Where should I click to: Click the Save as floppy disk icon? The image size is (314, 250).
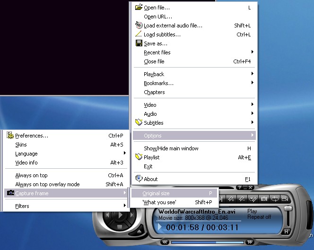pos(139,43)
